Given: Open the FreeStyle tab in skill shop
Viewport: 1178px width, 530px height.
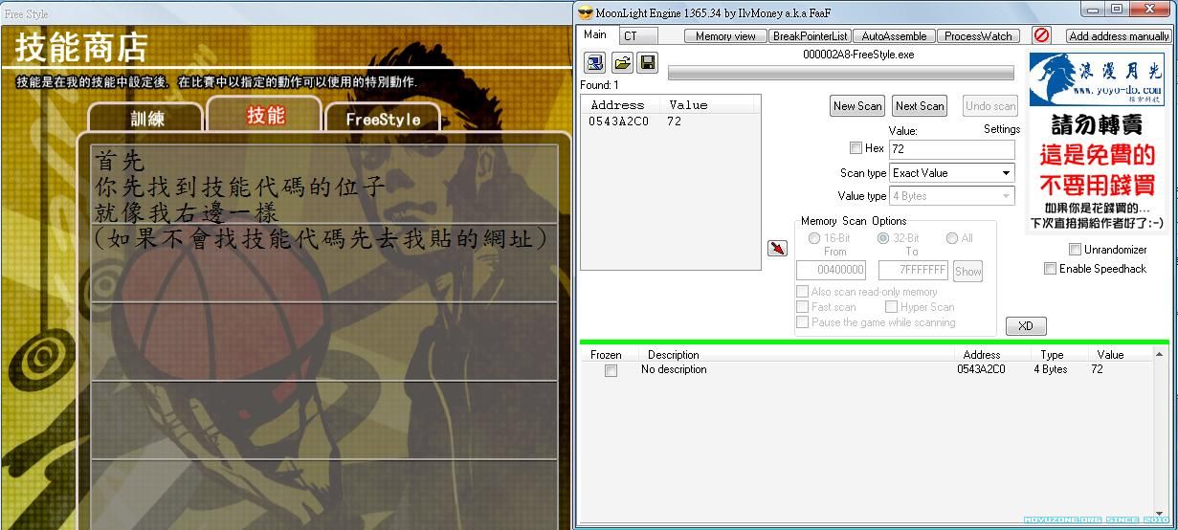Looking at the screenshot, I should pyautogui.click(x=383, y=119).
